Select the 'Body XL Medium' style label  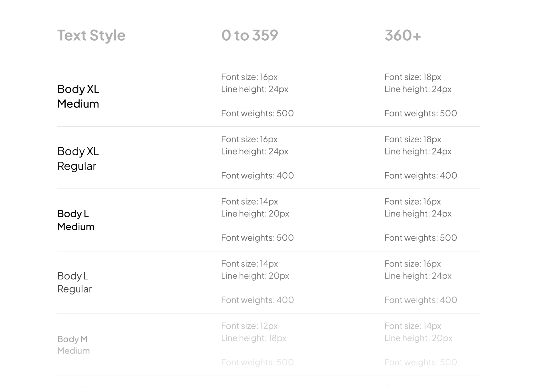[78, 96]
